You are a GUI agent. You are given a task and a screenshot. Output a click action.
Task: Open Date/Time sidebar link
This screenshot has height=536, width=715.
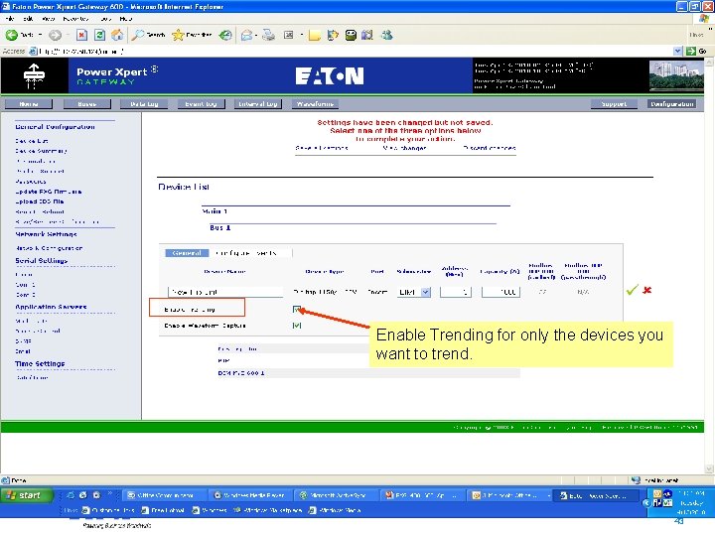tap(32, 378)
